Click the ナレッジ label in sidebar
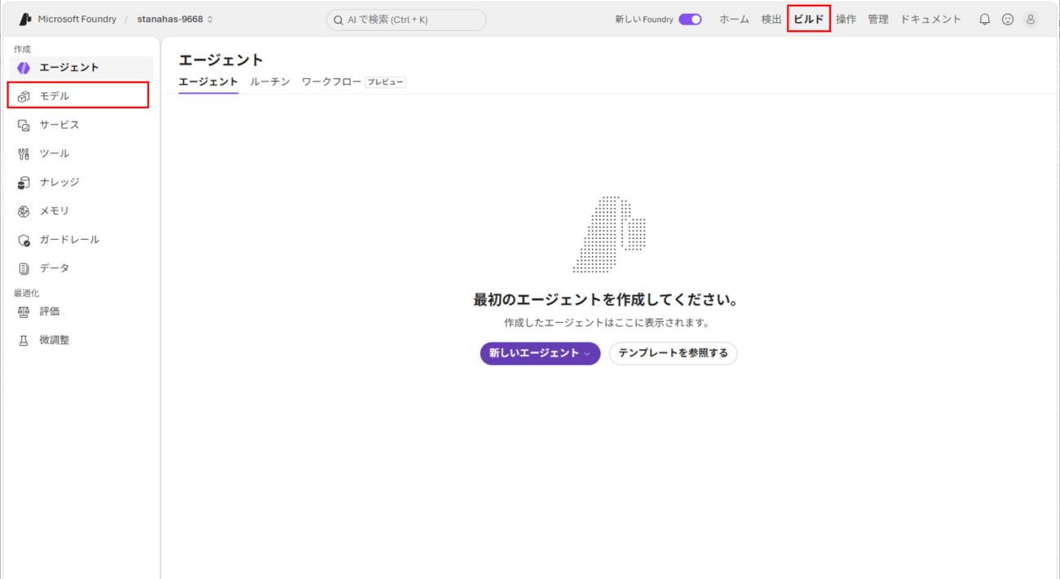Image resolution: width=1060 pixels, height=579 pixels. click(x=60, y=182)
